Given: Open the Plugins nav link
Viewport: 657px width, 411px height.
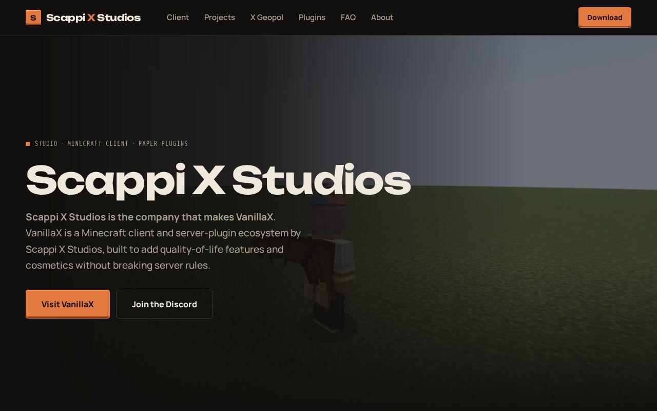Looking at the screenshot, I should (312, 17).
